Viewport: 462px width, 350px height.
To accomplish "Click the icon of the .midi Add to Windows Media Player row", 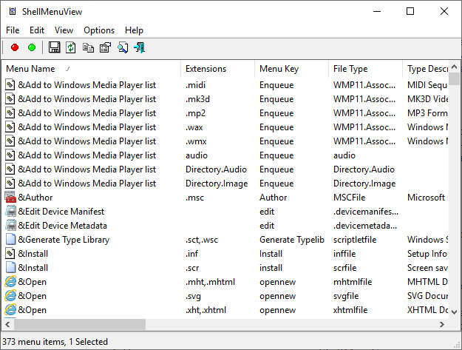I will pos(10,85).
